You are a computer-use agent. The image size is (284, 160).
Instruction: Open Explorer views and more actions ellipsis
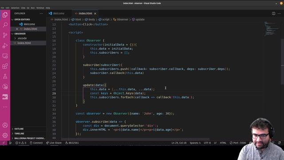click(x=41, y=13)
